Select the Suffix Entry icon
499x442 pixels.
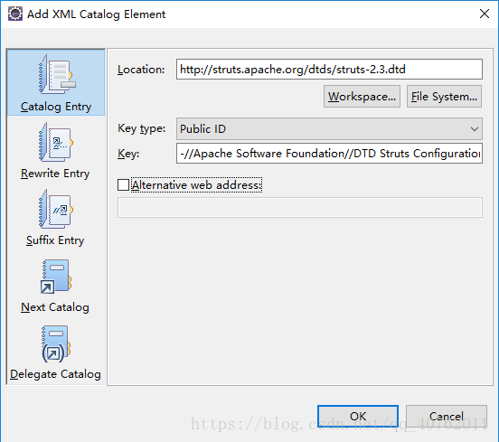56,209
